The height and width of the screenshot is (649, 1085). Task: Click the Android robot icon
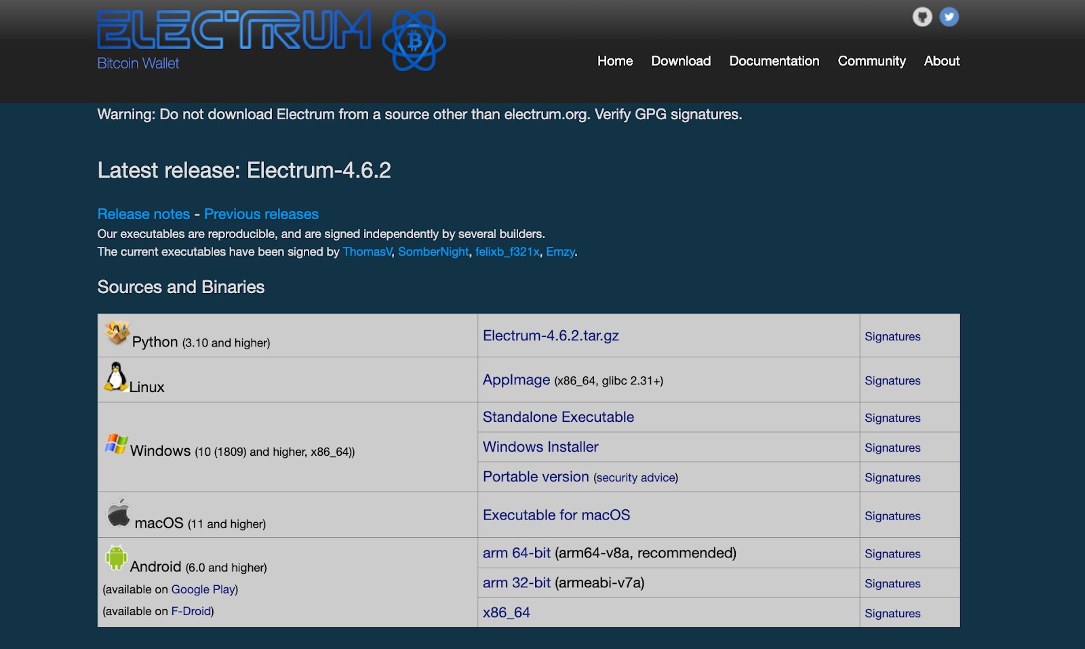117,557
